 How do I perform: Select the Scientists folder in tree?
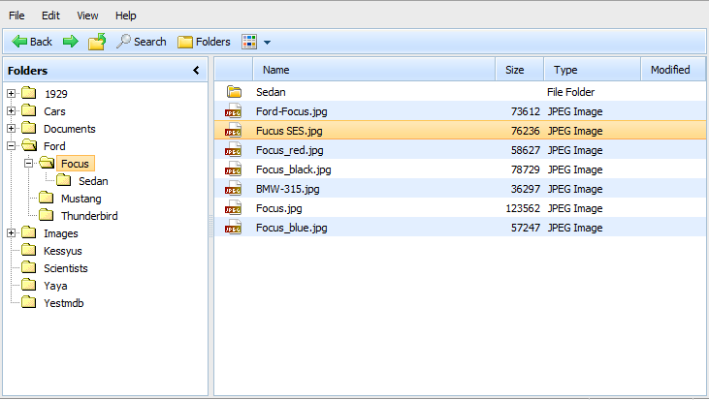point(66,268)
